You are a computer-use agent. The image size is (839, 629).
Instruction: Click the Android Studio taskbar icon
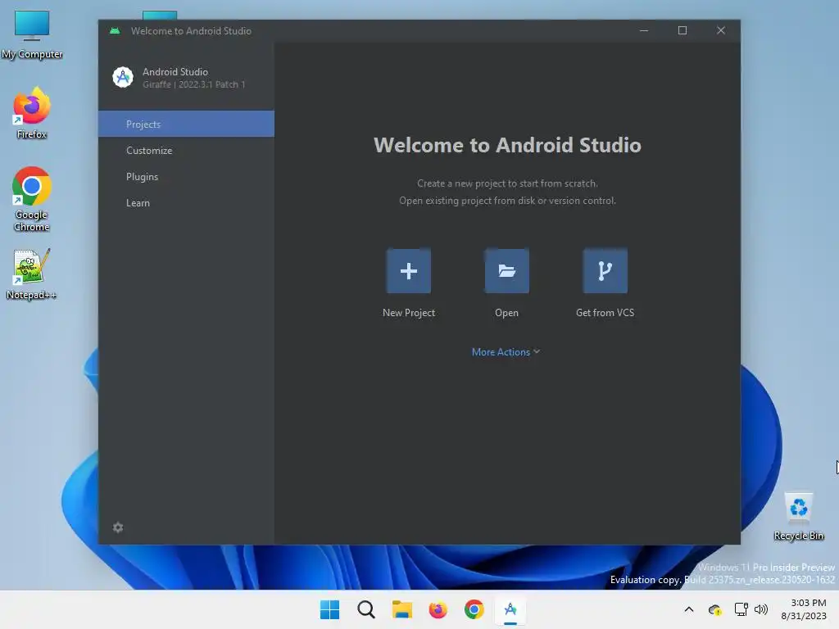510,609
